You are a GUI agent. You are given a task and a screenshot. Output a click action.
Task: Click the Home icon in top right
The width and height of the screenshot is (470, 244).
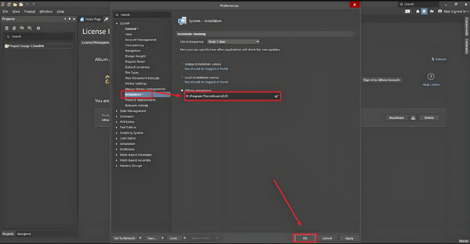coord(418,11)
